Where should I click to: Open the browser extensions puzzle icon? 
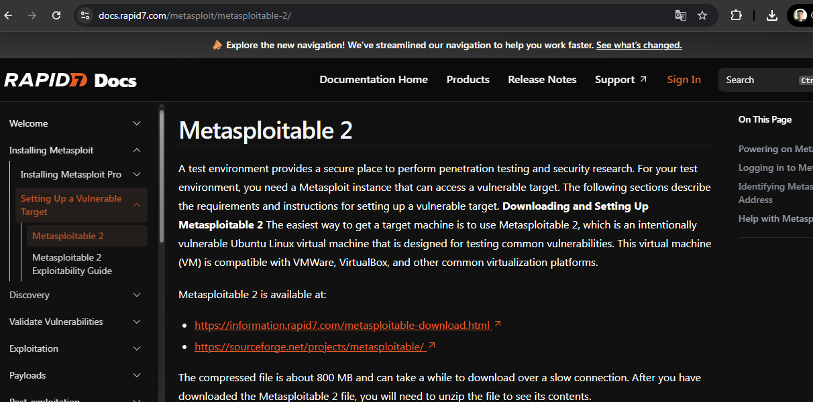click(x=736, y=15)
